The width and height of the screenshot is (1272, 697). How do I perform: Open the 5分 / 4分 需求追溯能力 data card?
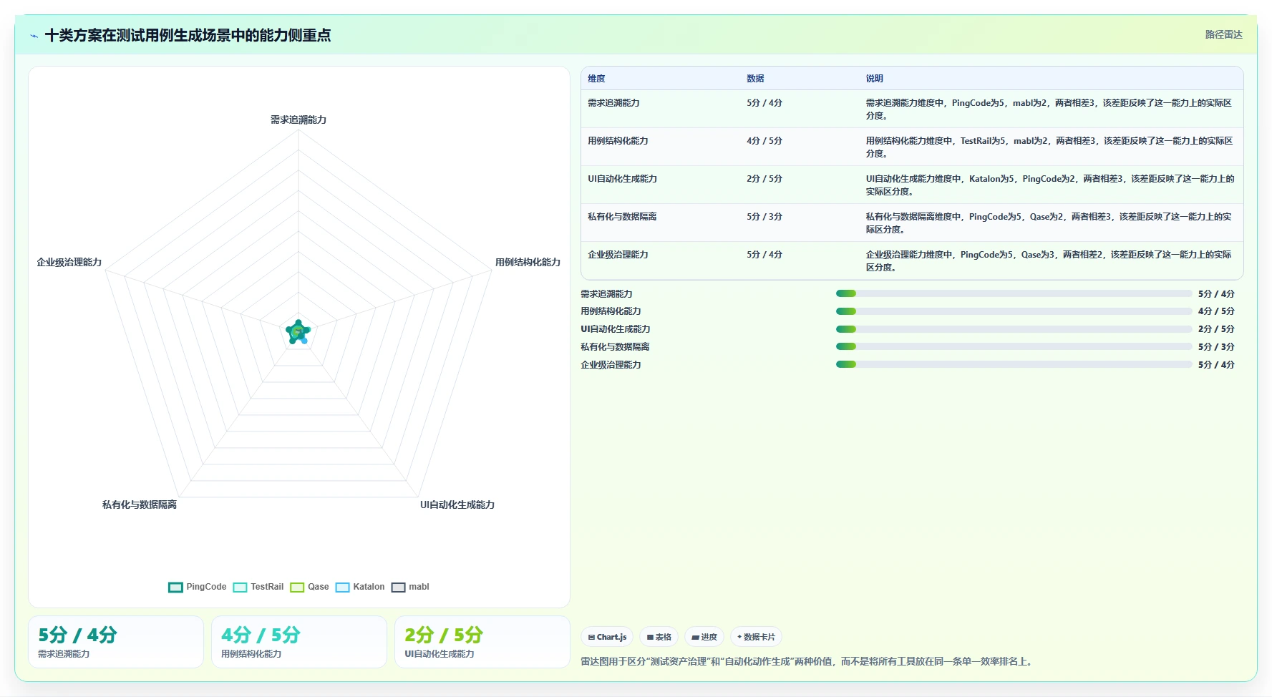(x=116, y=642)
